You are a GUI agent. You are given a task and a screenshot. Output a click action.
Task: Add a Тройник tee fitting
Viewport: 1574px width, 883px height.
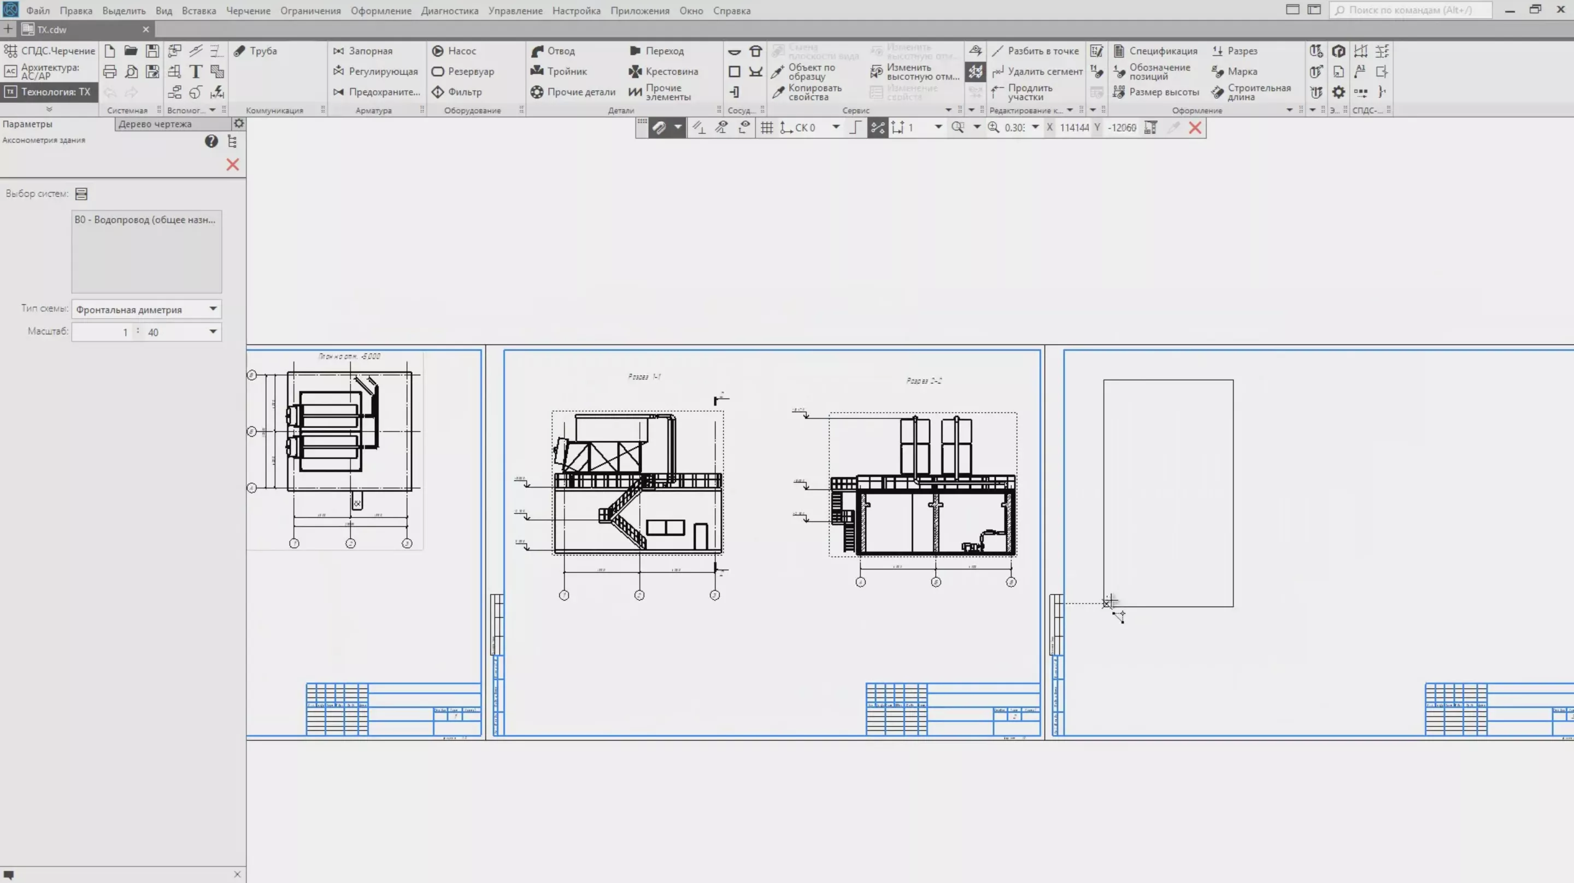click(x=559, y=72)
